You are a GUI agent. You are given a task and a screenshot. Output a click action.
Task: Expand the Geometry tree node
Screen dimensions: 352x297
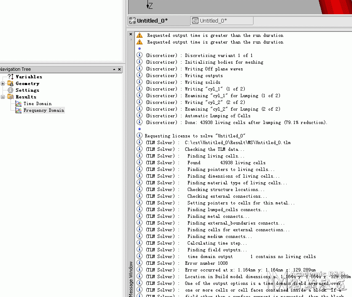click(3, 83)
